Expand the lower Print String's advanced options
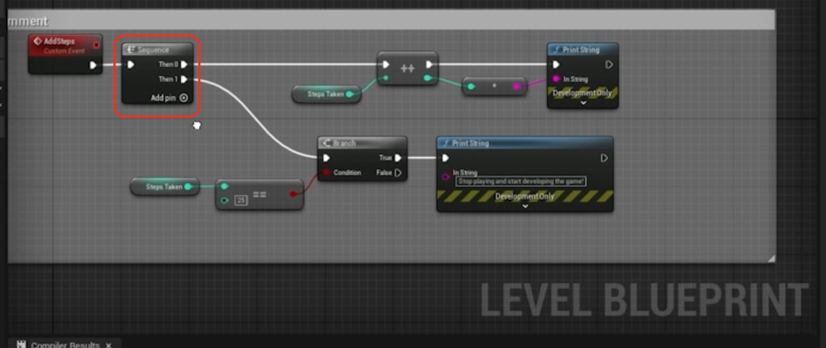The width and height of the screenshot is (826, 348). 525,206
